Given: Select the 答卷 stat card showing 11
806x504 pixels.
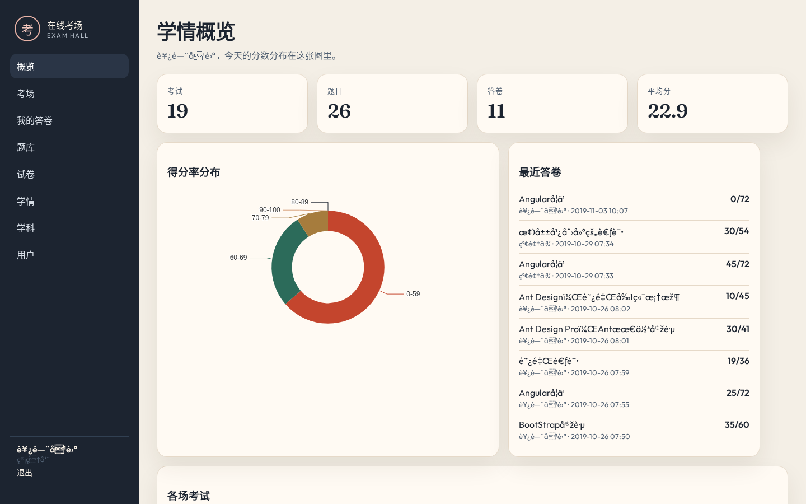Looking at the screenshot, I should coord(552,104).
